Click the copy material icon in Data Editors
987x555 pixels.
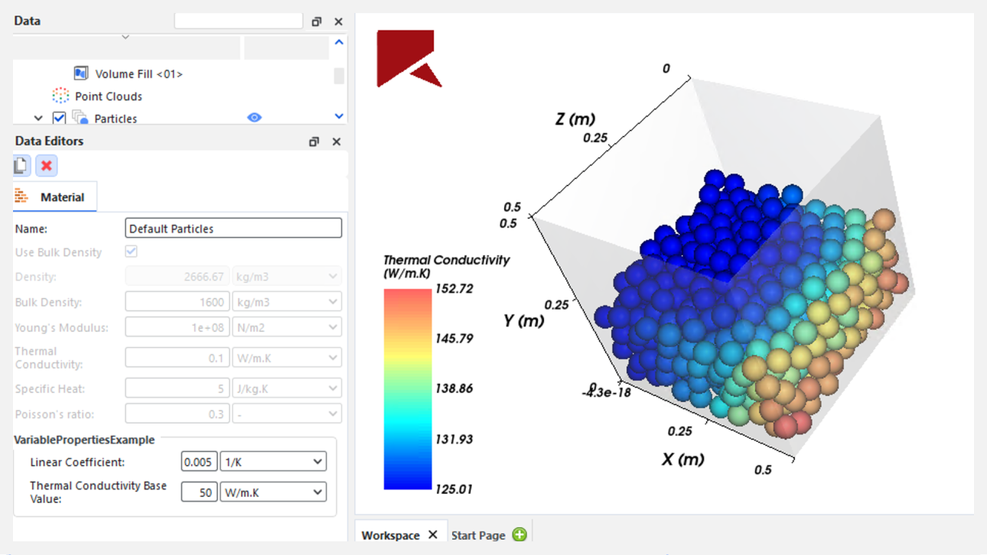click(x=21, y=165)
